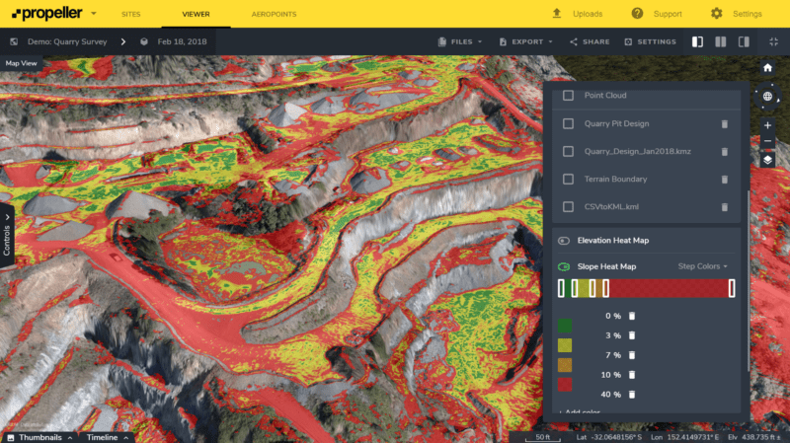Screen dimensions: 790x443
Task: Enable the Terrain Boundary checkbox
Action: [569, 180]
